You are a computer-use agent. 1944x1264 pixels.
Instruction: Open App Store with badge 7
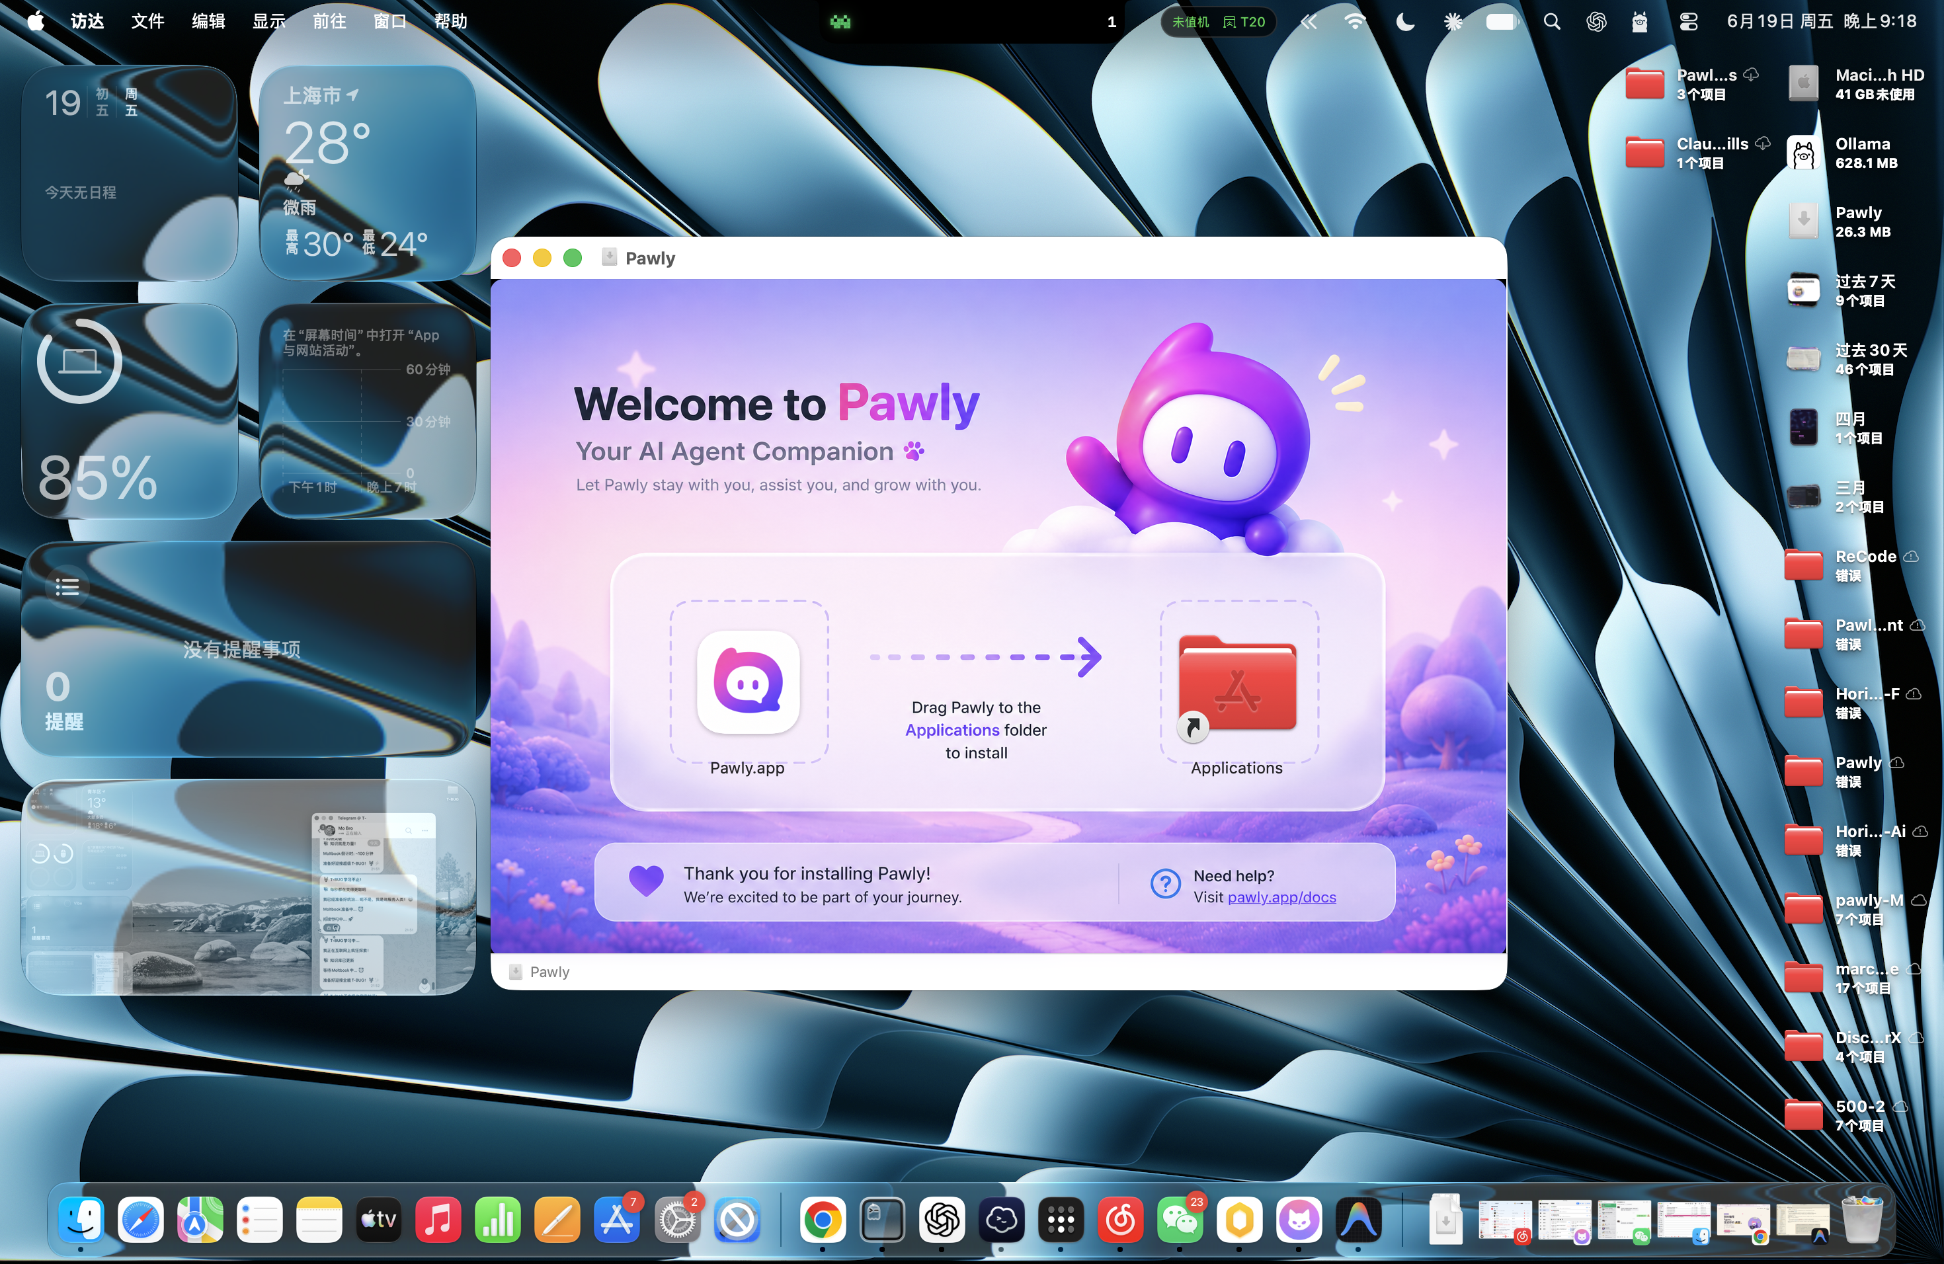click(x=618, y=1221)
